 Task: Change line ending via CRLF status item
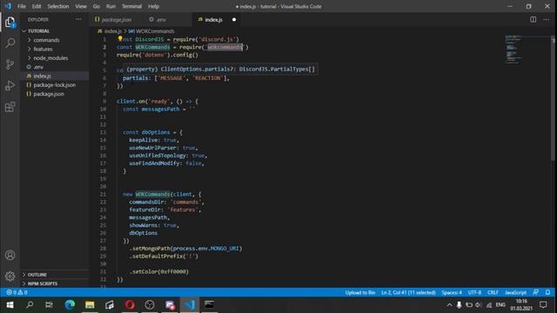493,292
